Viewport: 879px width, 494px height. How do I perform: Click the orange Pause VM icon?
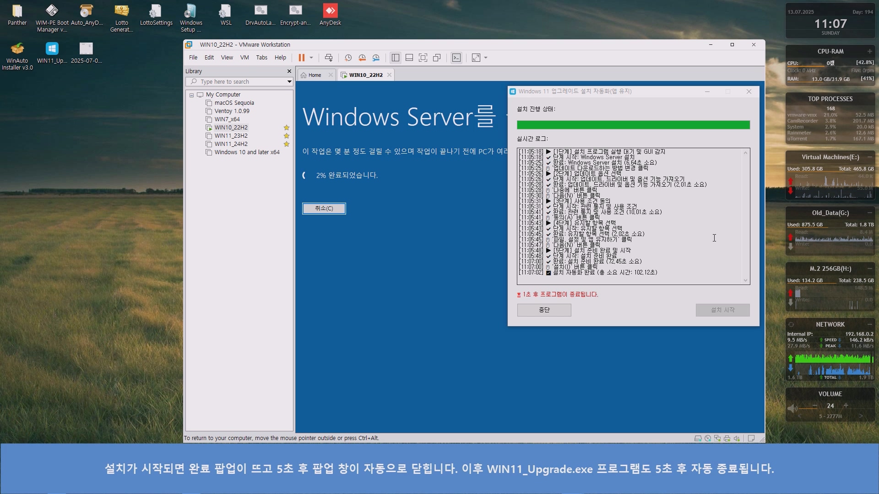coord(301,58)
